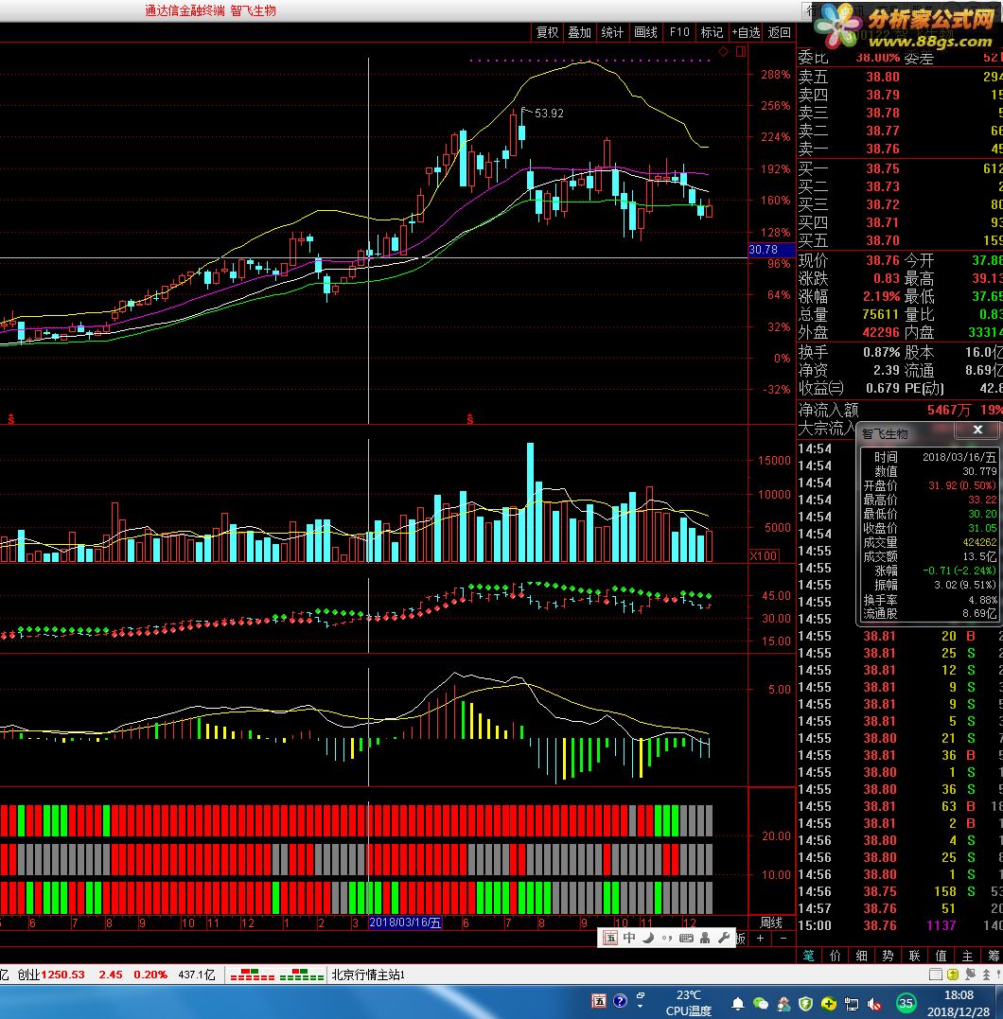Click the 净流入额 value 5467万
1003x1019 pixels.
[x=949, y=410]
